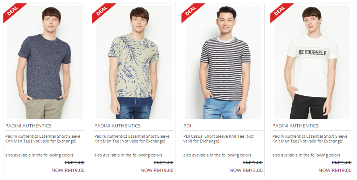Screen dimensions: 357x180
Task: Click the DEAL ribbon on BE YOURSELF tee
Action: point(280,11)
